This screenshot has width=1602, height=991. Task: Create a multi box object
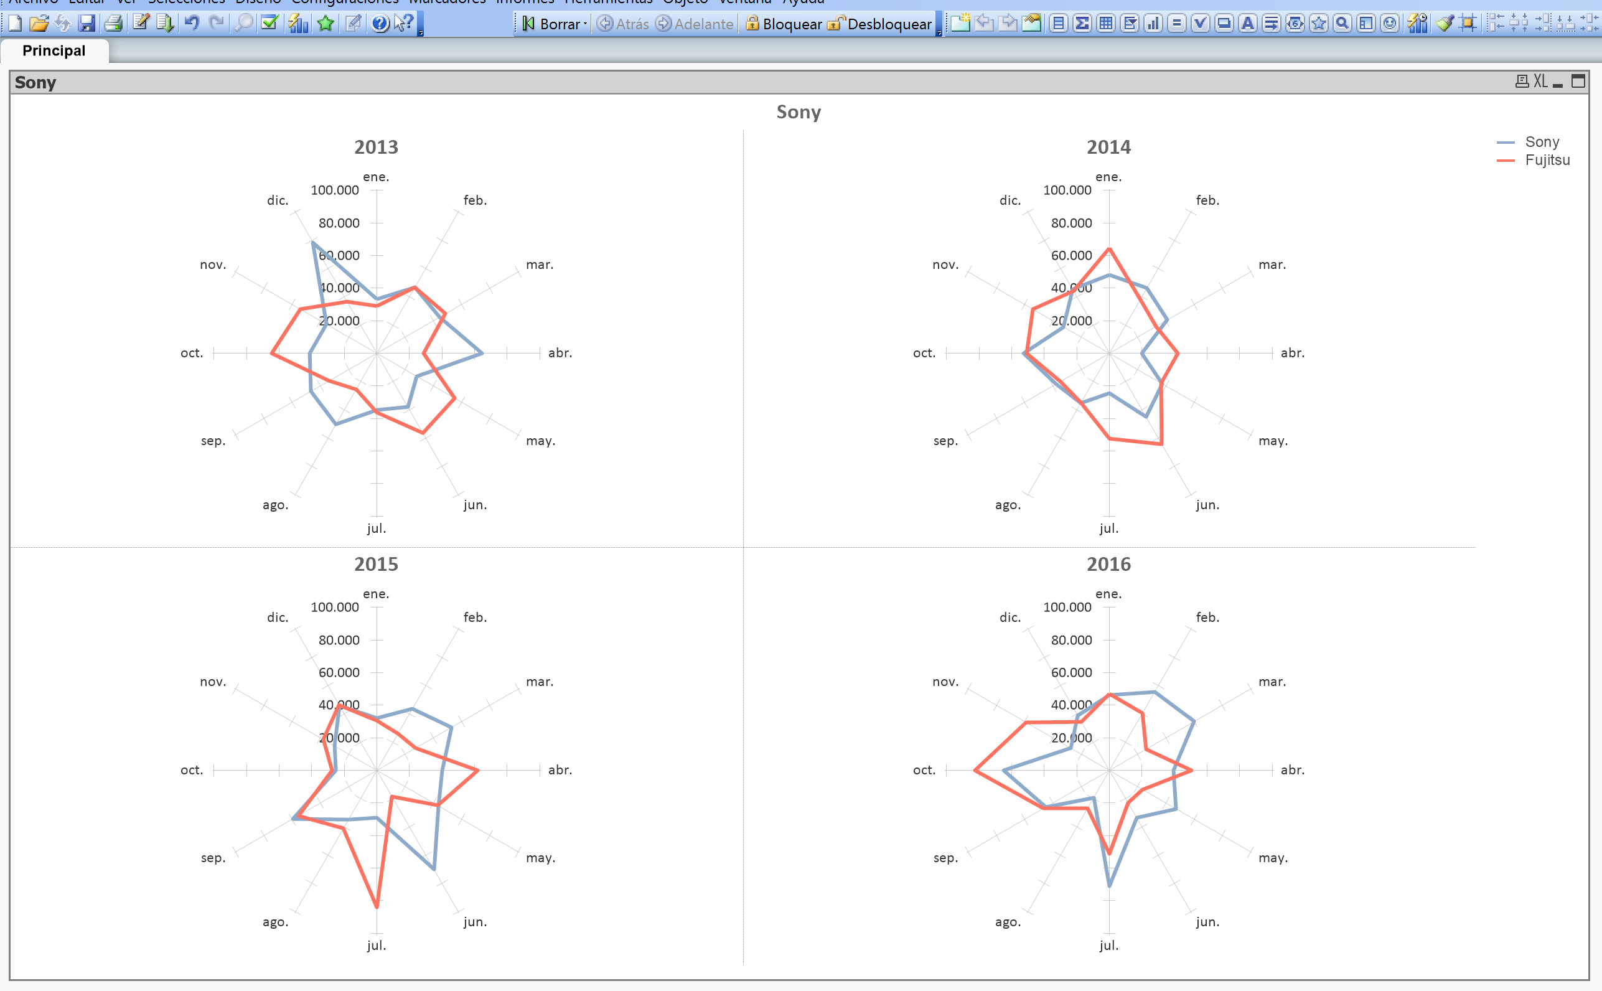point(1130,24)
